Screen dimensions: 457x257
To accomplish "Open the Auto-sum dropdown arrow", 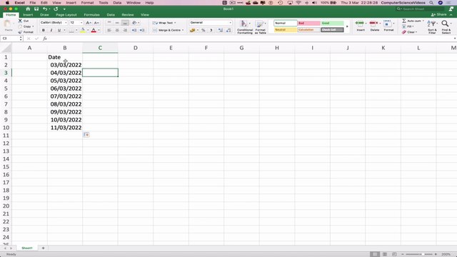I will [x=423, y=21].
